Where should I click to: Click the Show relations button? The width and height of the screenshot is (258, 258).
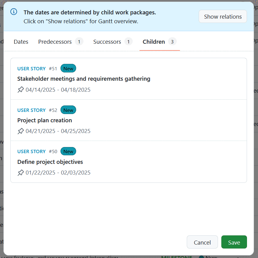[x=223, y=16]
